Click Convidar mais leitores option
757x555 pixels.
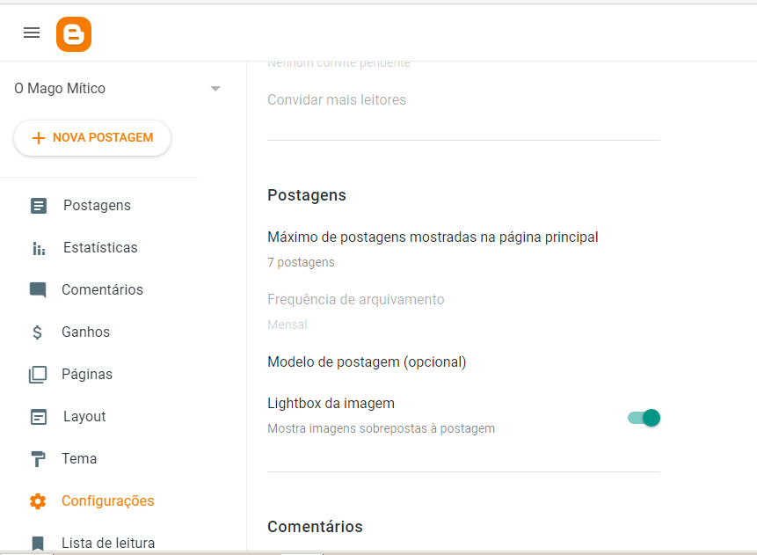(x=337, y=100)
